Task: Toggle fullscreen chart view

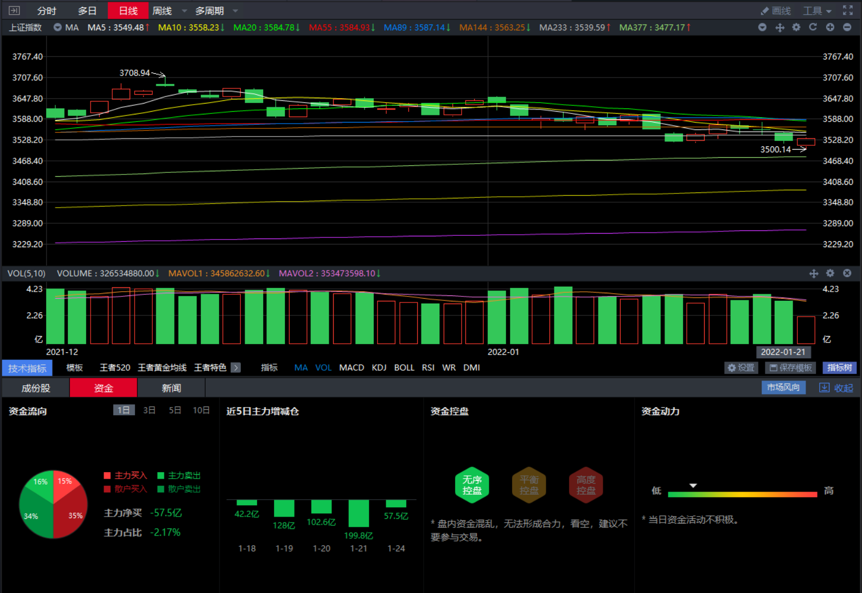Action: [x=848, y=10]
